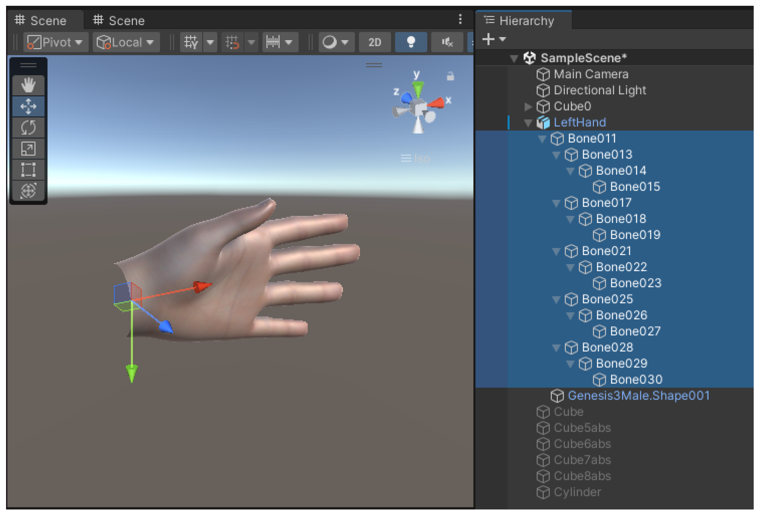
Task: Select the Rect transform tool
Action: point(28,170)
